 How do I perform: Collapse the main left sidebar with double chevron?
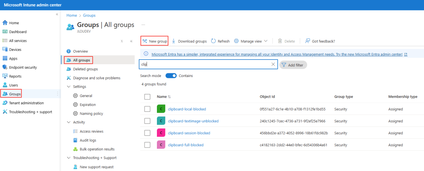[57, 14]
